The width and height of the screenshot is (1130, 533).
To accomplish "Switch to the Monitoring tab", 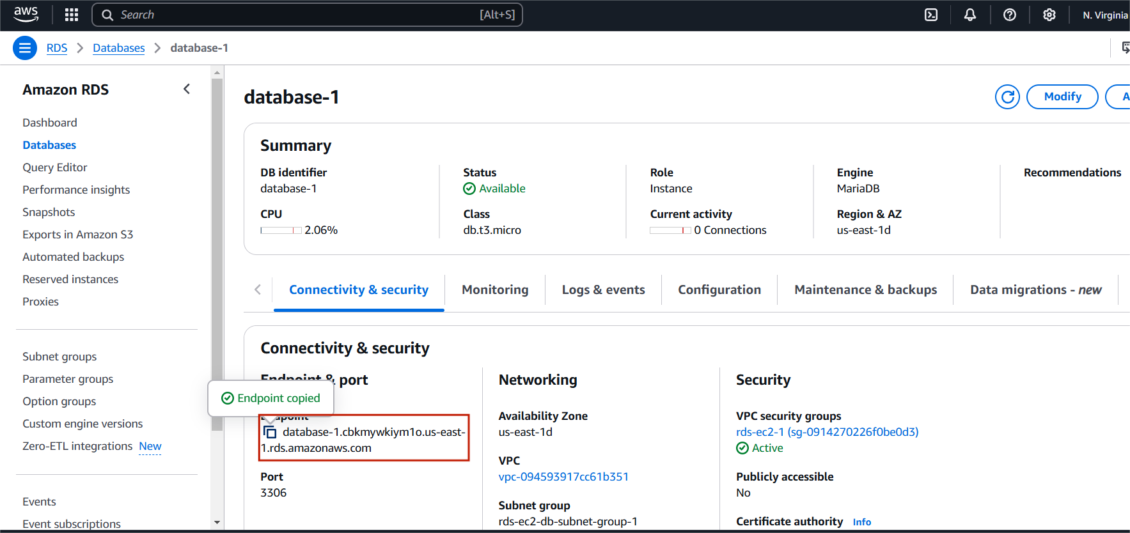I will 495,290.
